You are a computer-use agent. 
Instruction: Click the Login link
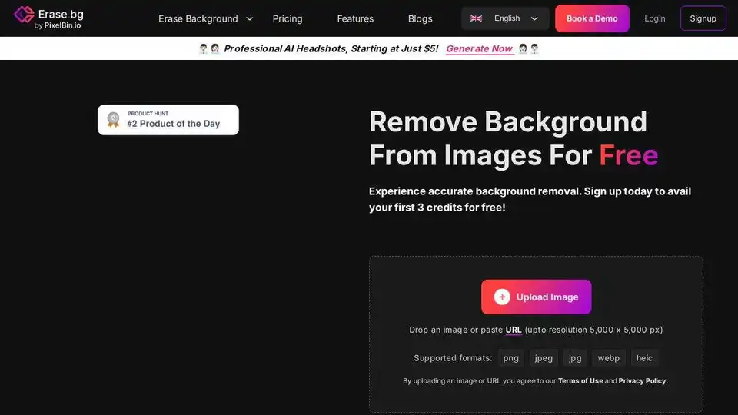655,18
